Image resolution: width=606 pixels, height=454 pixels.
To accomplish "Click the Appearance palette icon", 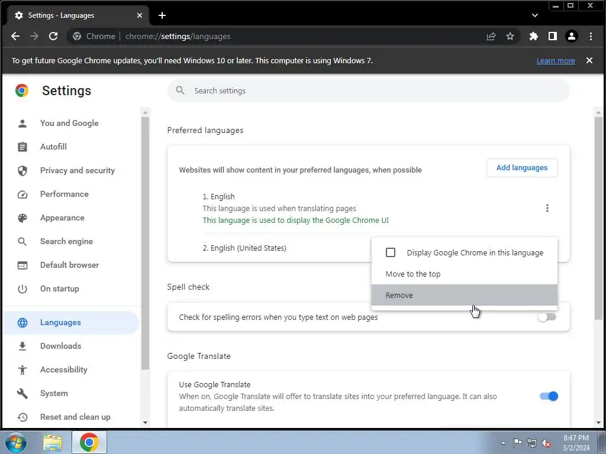I will click(x=22, y=218).
